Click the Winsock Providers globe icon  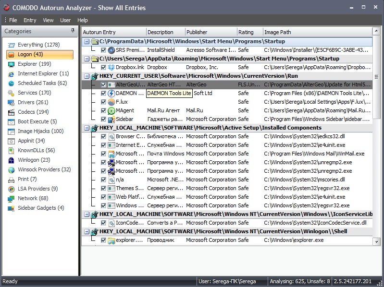(11, 170)
